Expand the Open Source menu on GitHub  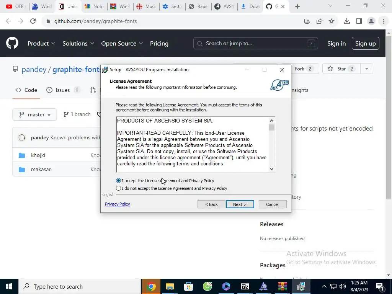point(122,43)
